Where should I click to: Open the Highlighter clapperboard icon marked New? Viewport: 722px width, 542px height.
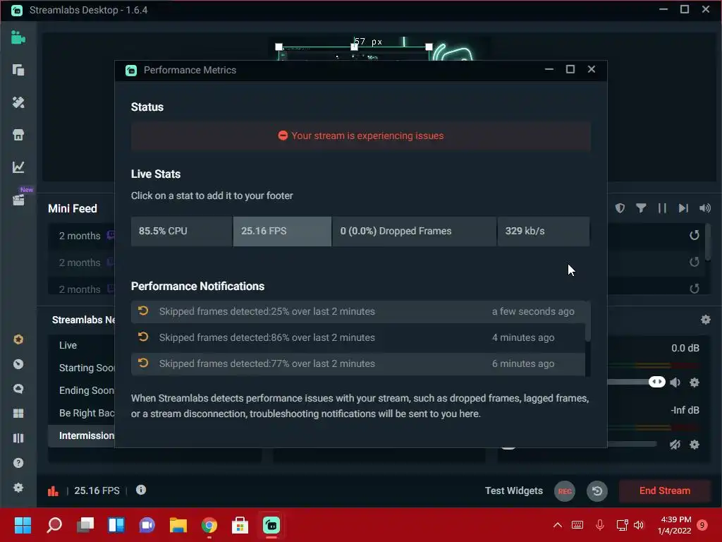click(x=18, y=200)
